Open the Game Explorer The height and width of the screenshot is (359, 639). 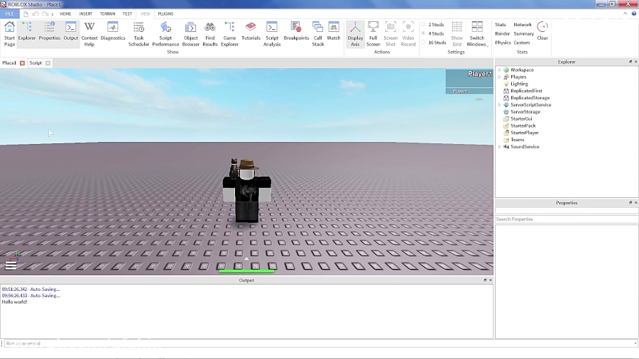(229, 34)
